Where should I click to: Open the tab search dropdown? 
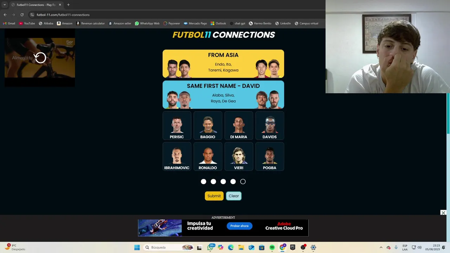pos(5,5)
